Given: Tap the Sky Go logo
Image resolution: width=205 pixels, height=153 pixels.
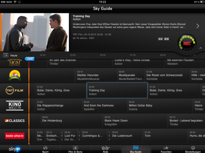Looking at the screenshot, I should (15, 149).
